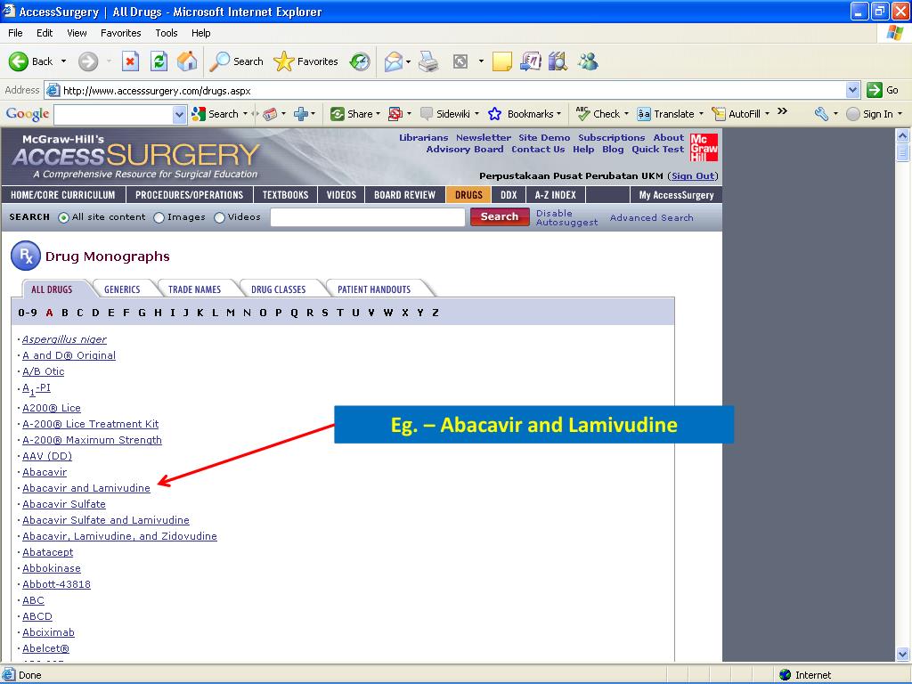
Task: Open the Textbooks navigation tab
Action: pyautogui.click(x=286, y=195)
